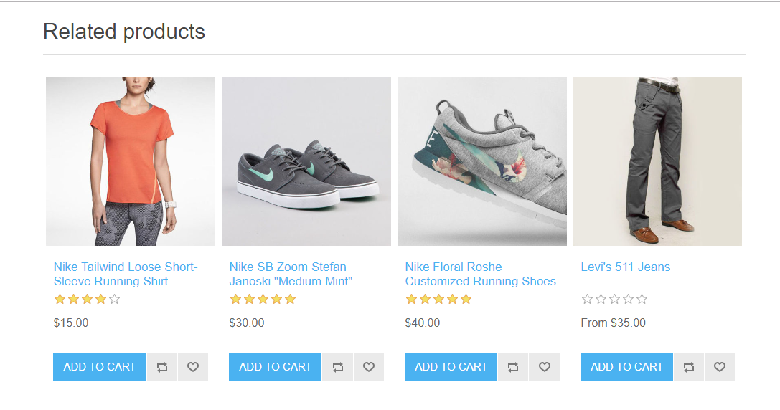The image size is (780, 410).
Task: Add the $30.00 Janoski shoes to cart
Action: [x=276, y=367]
